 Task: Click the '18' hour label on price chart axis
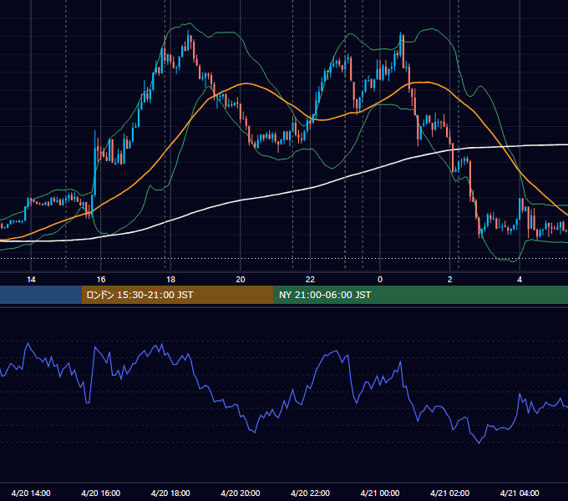170,280
